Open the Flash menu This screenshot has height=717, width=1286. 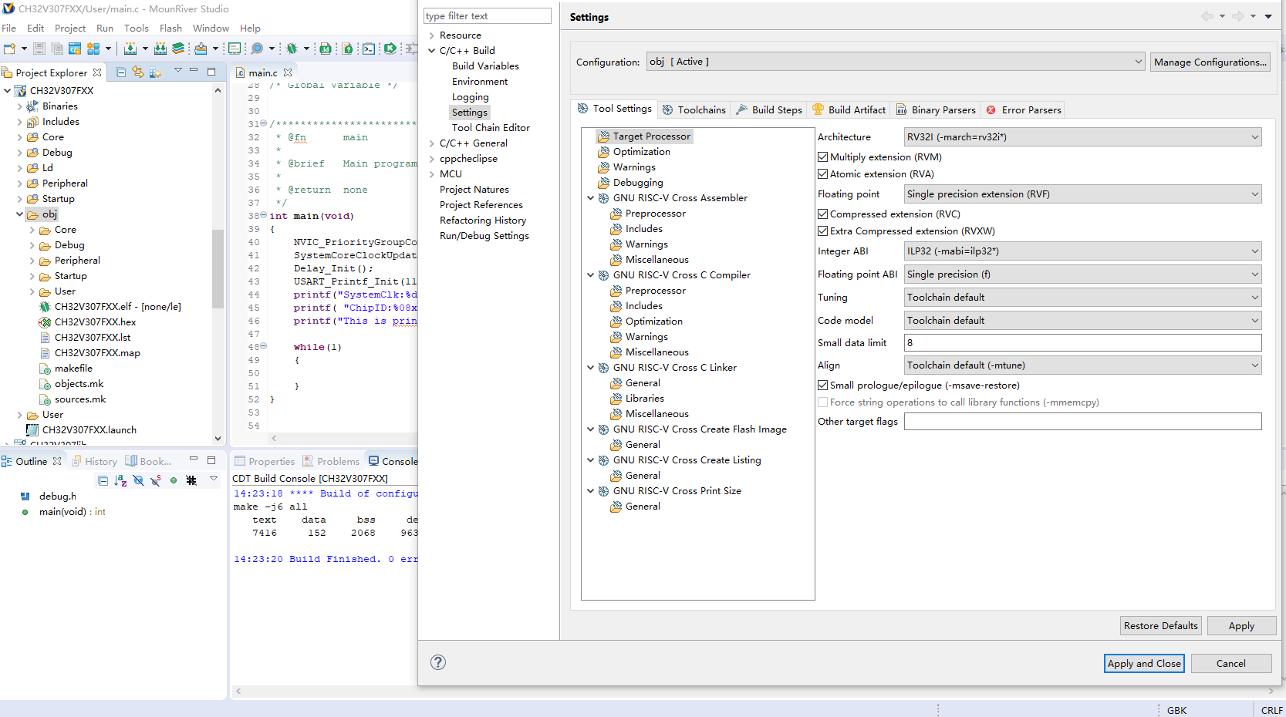[x=170, y=29]
